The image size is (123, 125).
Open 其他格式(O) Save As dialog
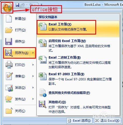[78, 107]
